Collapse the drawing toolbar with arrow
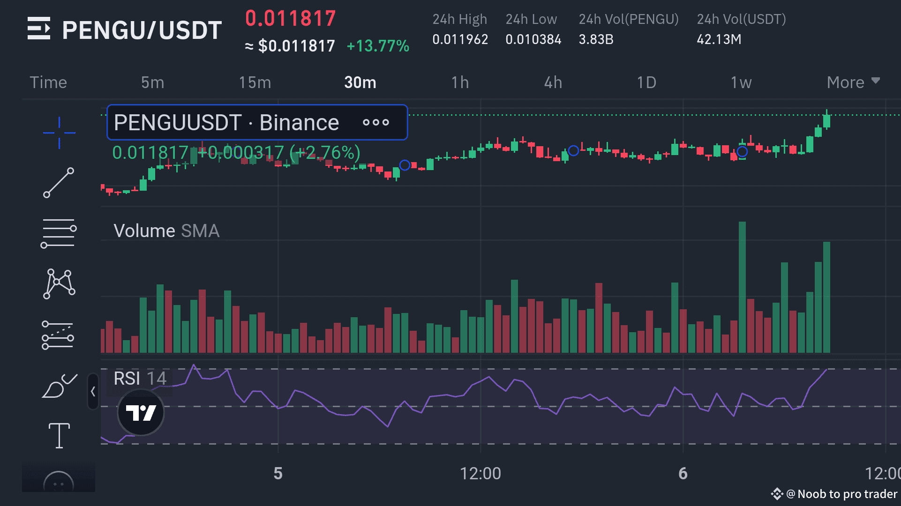 pyautogui.click(x=93, y=392)
